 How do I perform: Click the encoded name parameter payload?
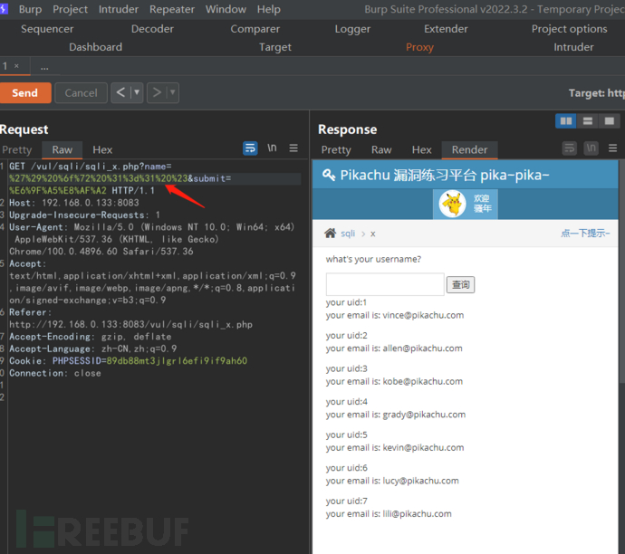click(x=99, y=178)
